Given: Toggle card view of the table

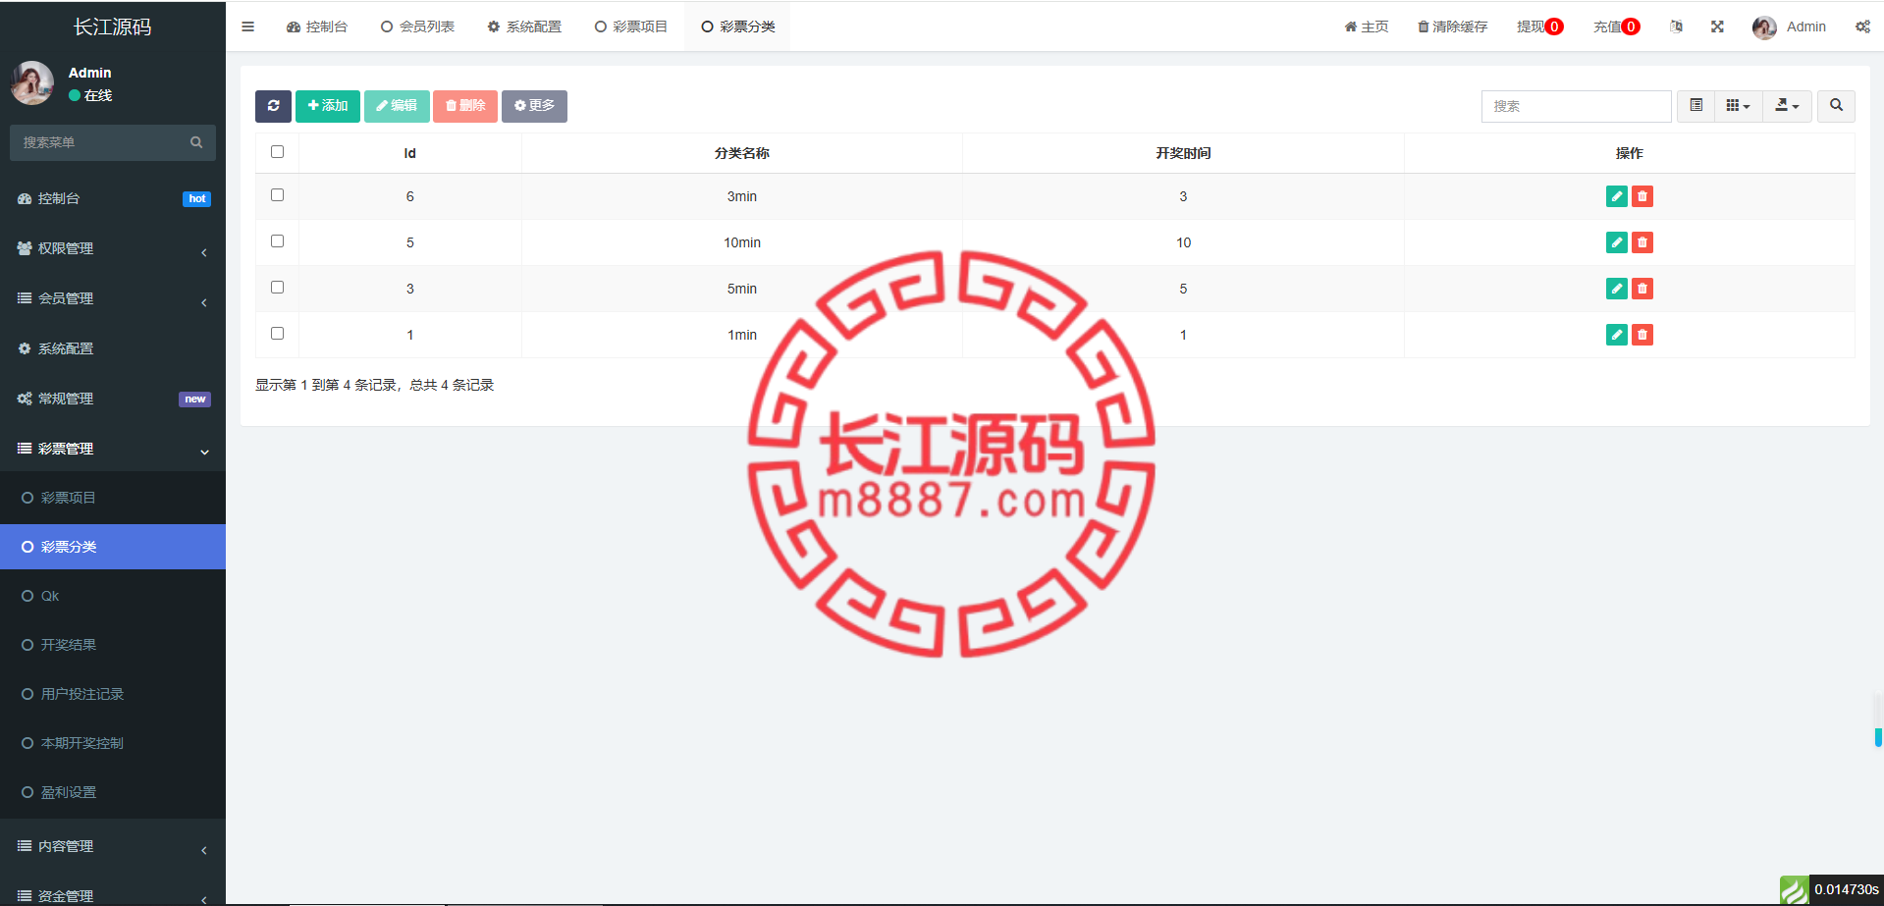Looking at the screenshot, I should click(1696, 106).
